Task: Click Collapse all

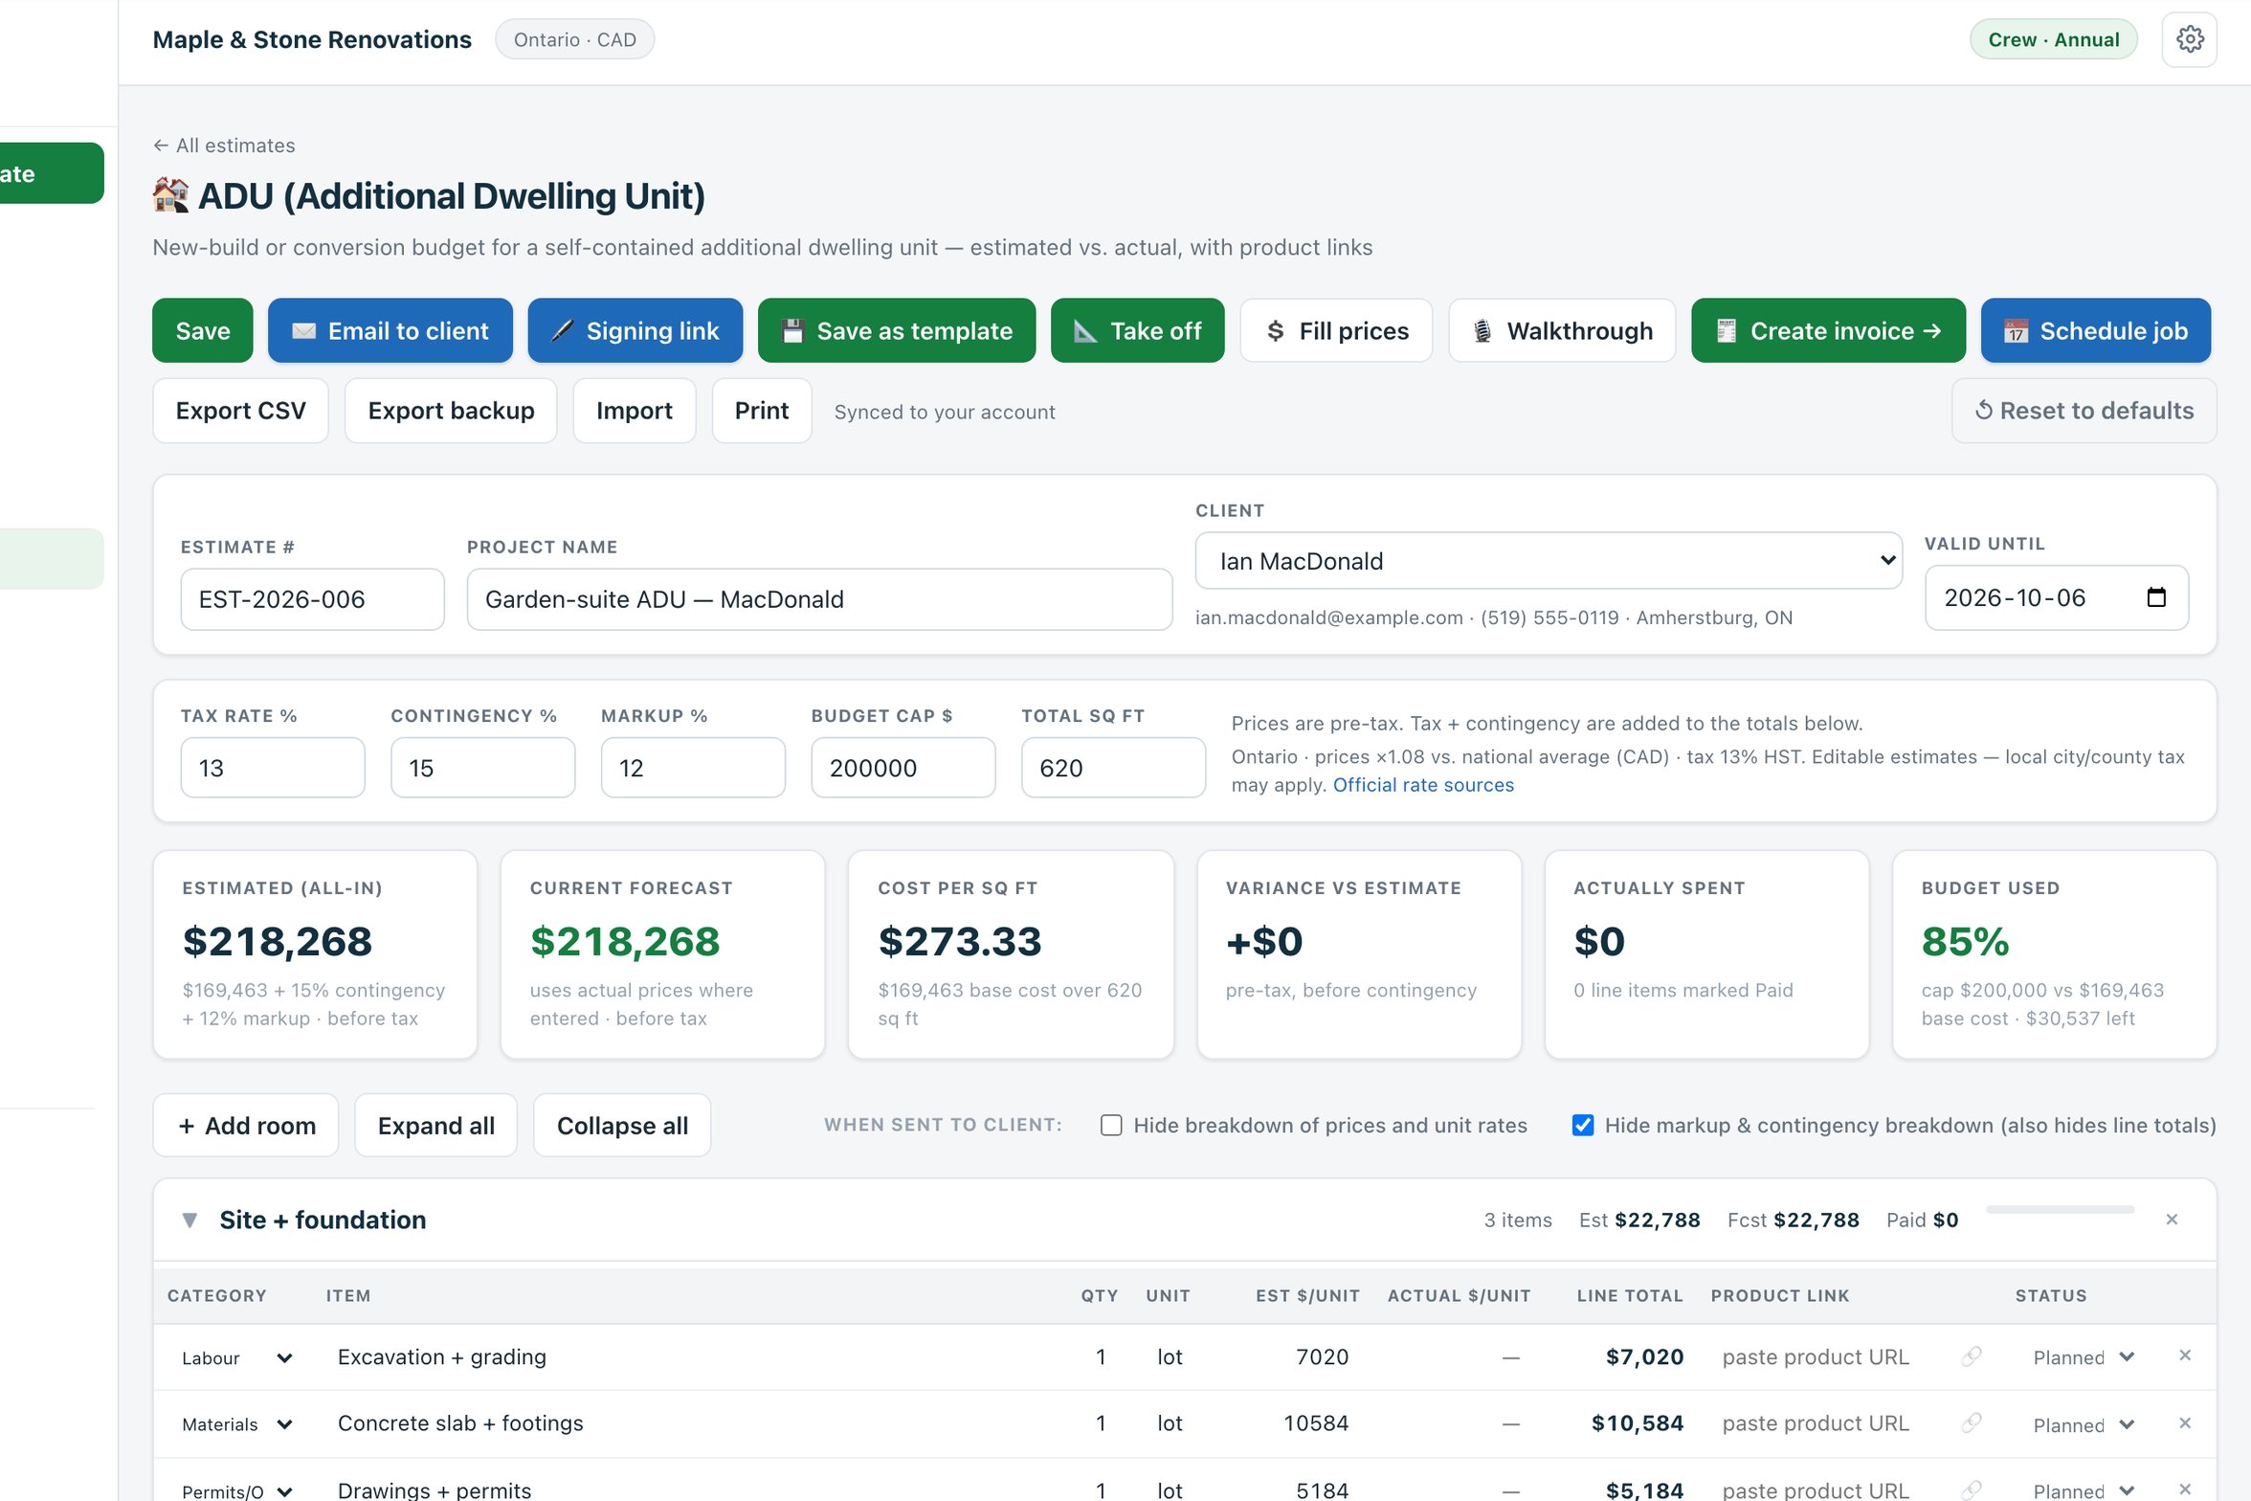Action: 622,1125
